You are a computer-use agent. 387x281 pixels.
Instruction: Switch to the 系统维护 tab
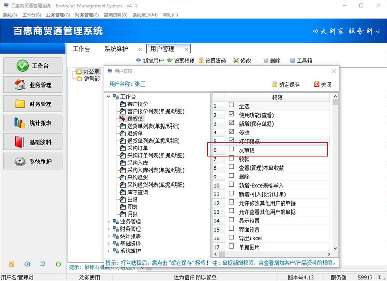(x=116, y=49)
